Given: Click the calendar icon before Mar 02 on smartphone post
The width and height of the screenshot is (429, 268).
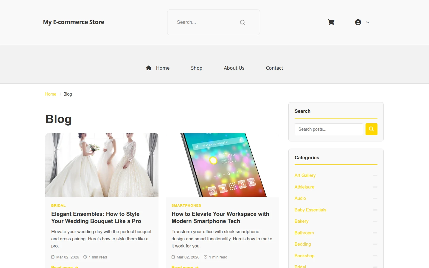Looking at the screenshot, I should [x=173, y=257].
